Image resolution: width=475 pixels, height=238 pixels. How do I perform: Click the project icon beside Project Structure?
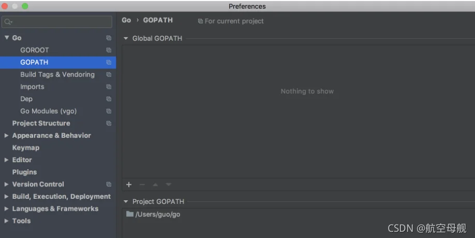[x=109, y=123]
